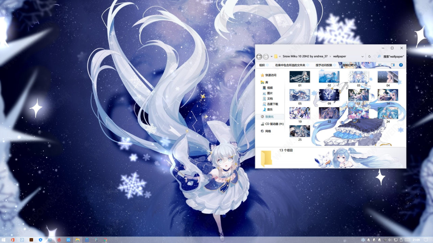Image resolution: width=433 pixels, height=243 pixels.
Task: Open Explorer help question mark icon
Action: [x=401, y=65]
